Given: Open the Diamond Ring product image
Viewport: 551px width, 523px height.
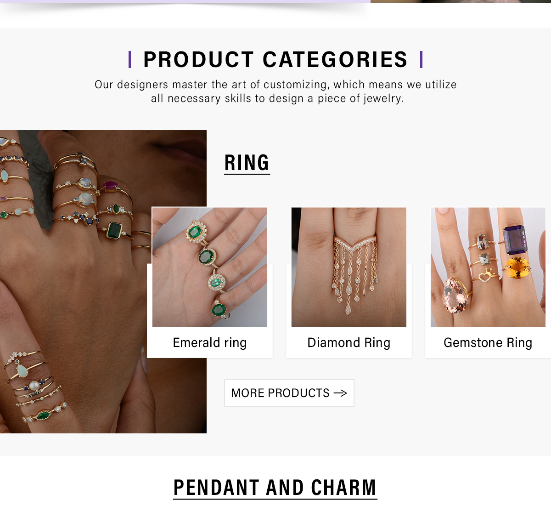Looking at the screenshot, I should coord(349,267).
